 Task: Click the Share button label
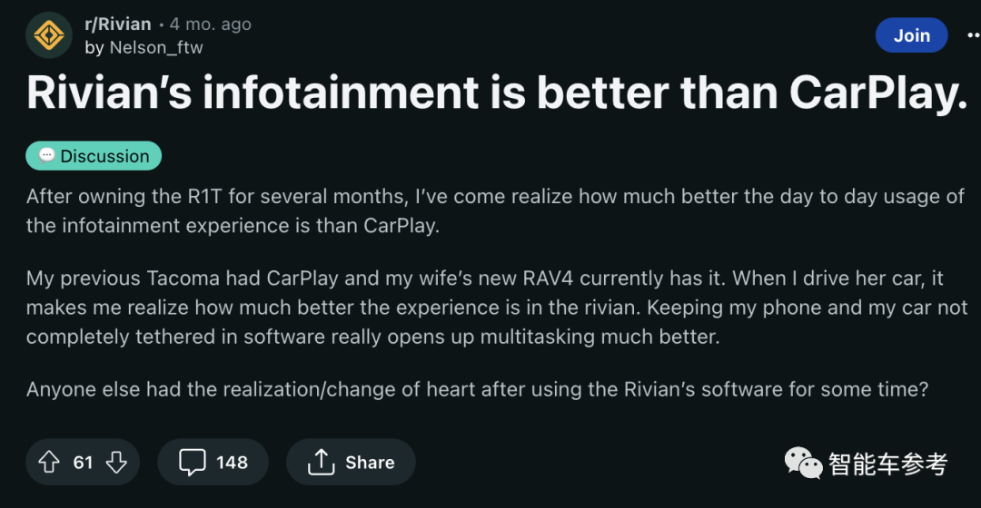point(370,463)
